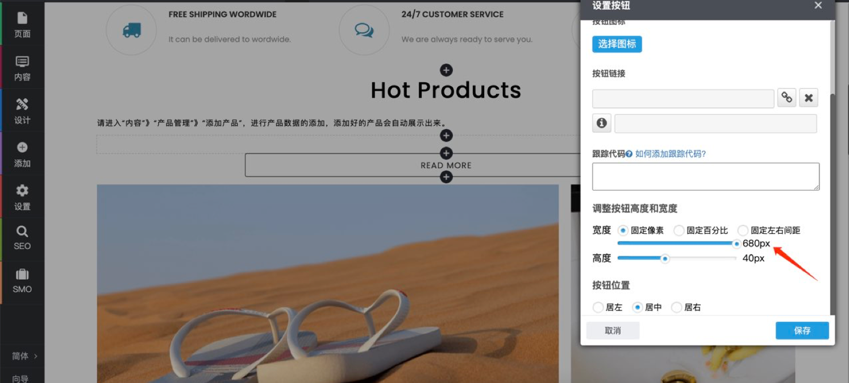
Task: Click into the 跟踪代码 tracking code textarea
Action: click(705, 176)
